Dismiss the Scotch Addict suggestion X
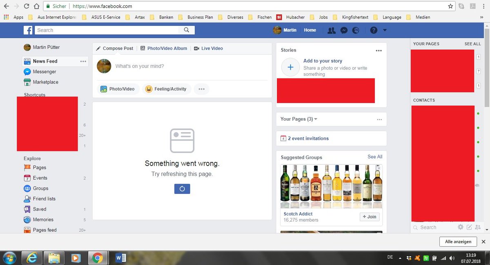The image size is (490, 265). pos(379,168)
